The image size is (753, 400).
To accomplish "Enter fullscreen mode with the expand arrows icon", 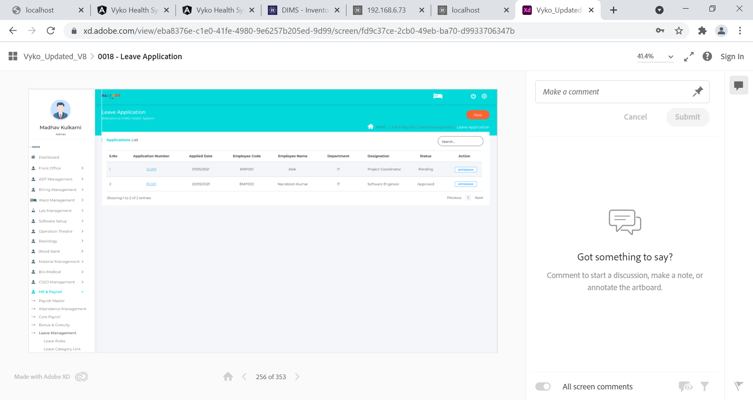I will tap(689, 56).
